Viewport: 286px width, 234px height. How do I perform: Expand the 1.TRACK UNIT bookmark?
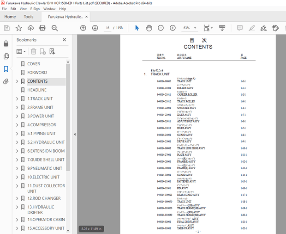(17, 99)
